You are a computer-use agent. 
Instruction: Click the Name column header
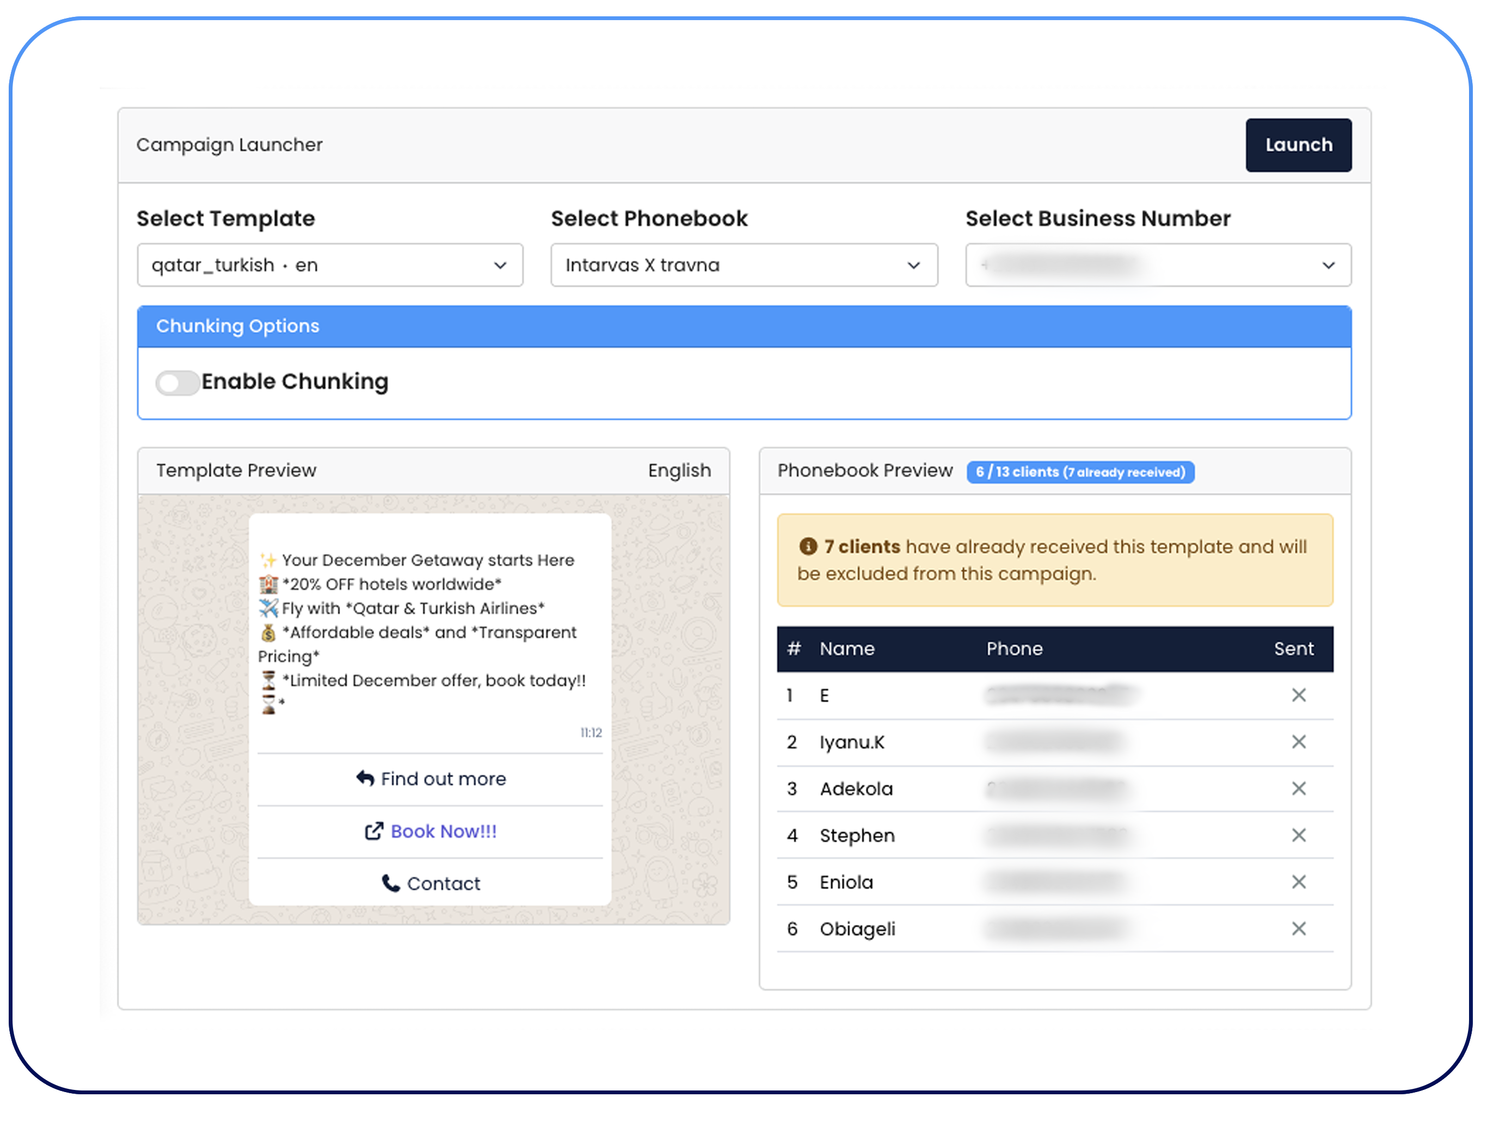(x=846, y=649)
